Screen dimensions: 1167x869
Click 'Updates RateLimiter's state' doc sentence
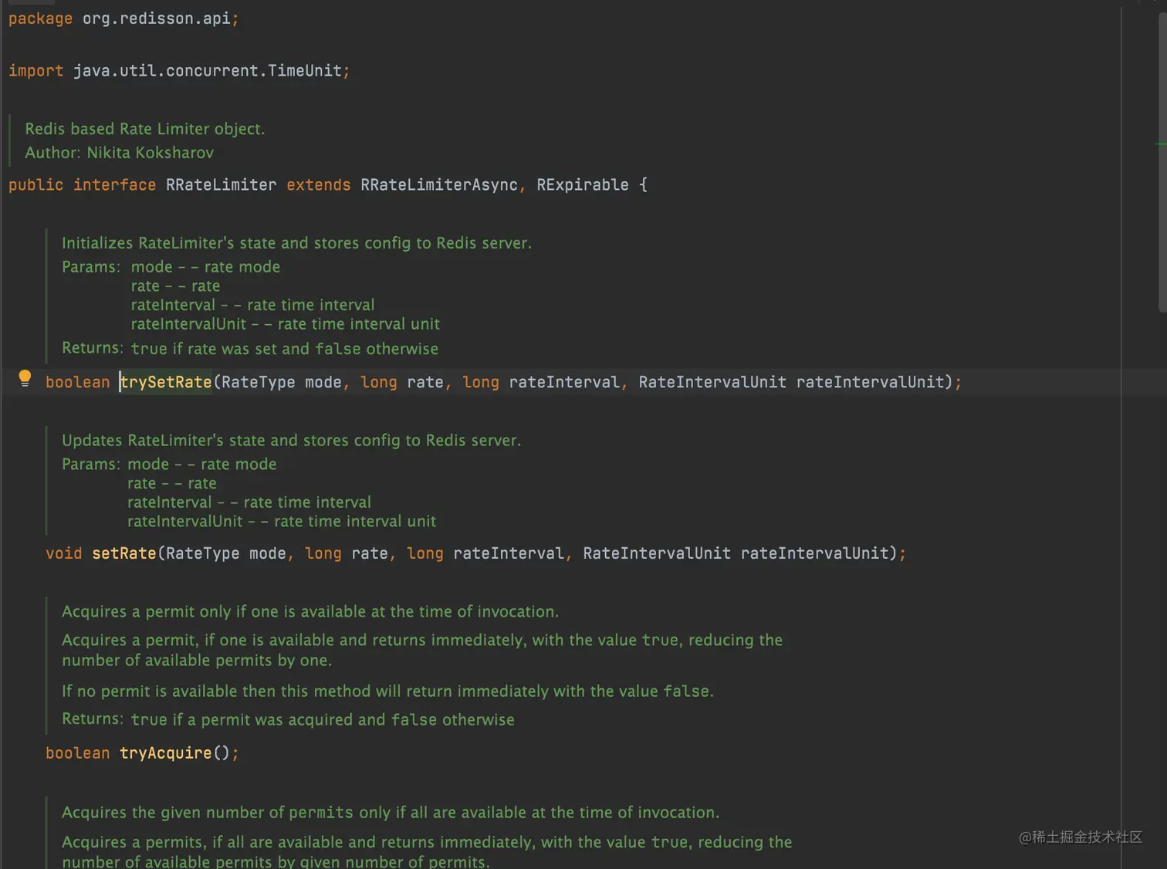click(292, 441)
